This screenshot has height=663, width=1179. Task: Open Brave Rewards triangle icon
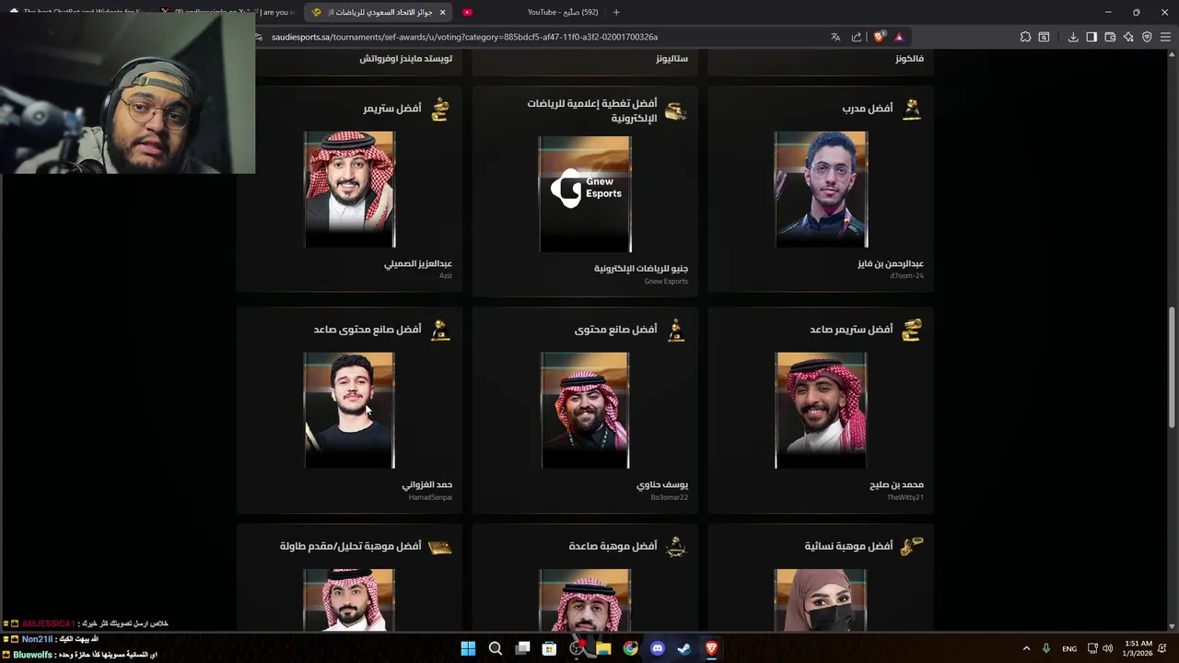pos(899,37)
